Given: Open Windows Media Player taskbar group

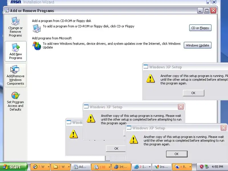Looking at the screenshot, I should tap(40, 167).
